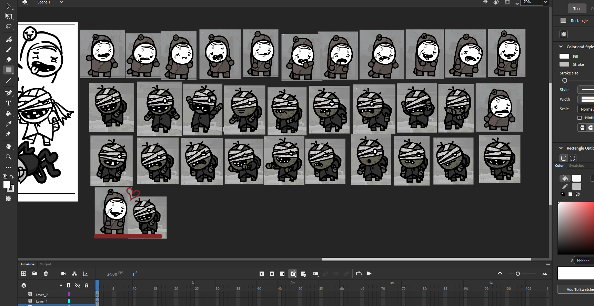Activate the Hand tool
This screenshot has height=306, width=594.
point(9,146)
